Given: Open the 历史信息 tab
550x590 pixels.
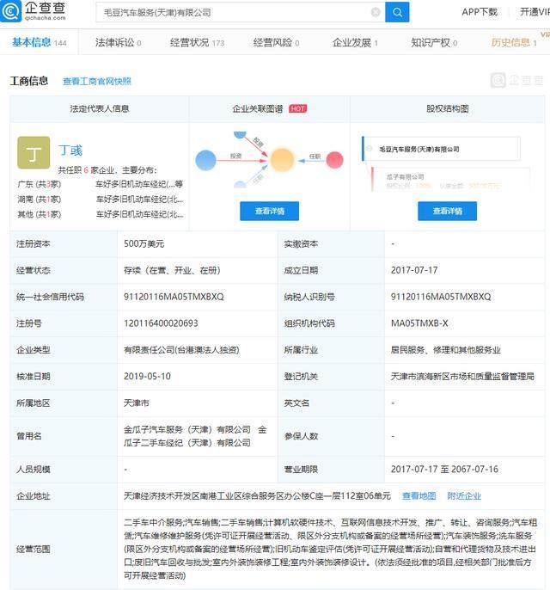Looking at the screenshot, I should click(x=514, y=42).
